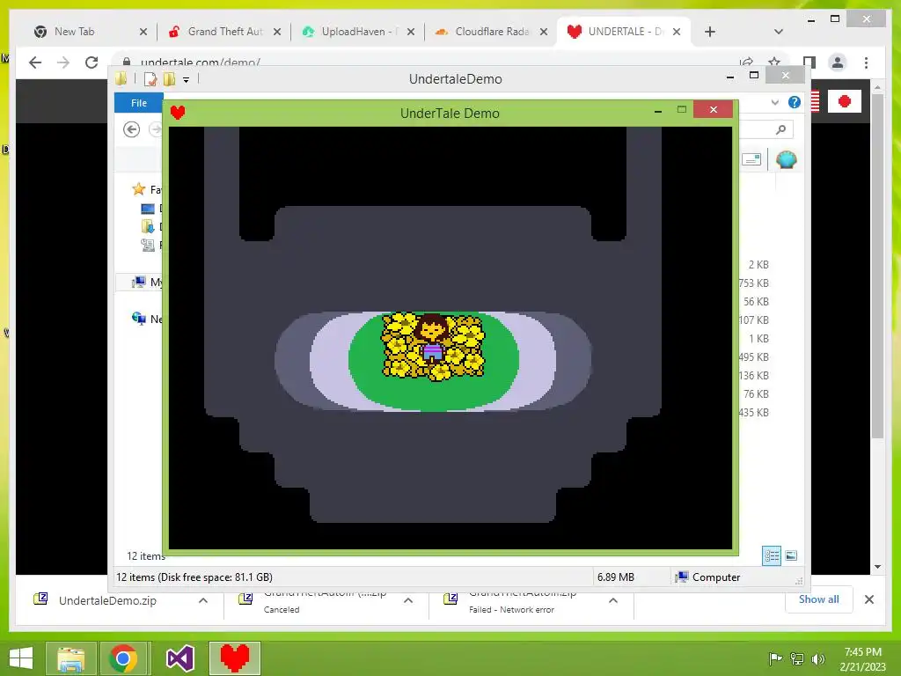The width and height of the screenshot is (901, 676).
Task: Open the Chrome profile avatar
Action: click(838, 62)
